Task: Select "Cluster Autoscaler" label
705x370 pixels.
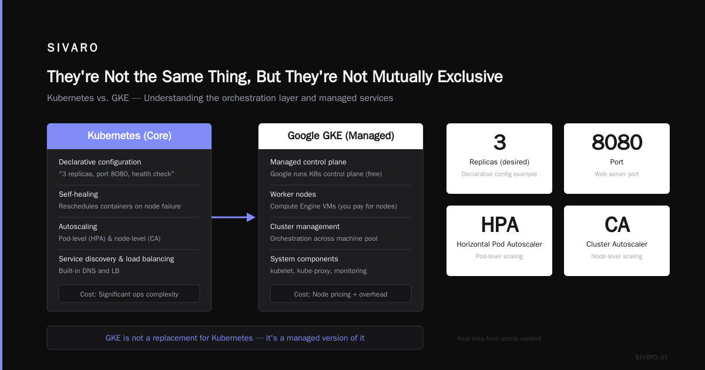Action: click(617, 244)
